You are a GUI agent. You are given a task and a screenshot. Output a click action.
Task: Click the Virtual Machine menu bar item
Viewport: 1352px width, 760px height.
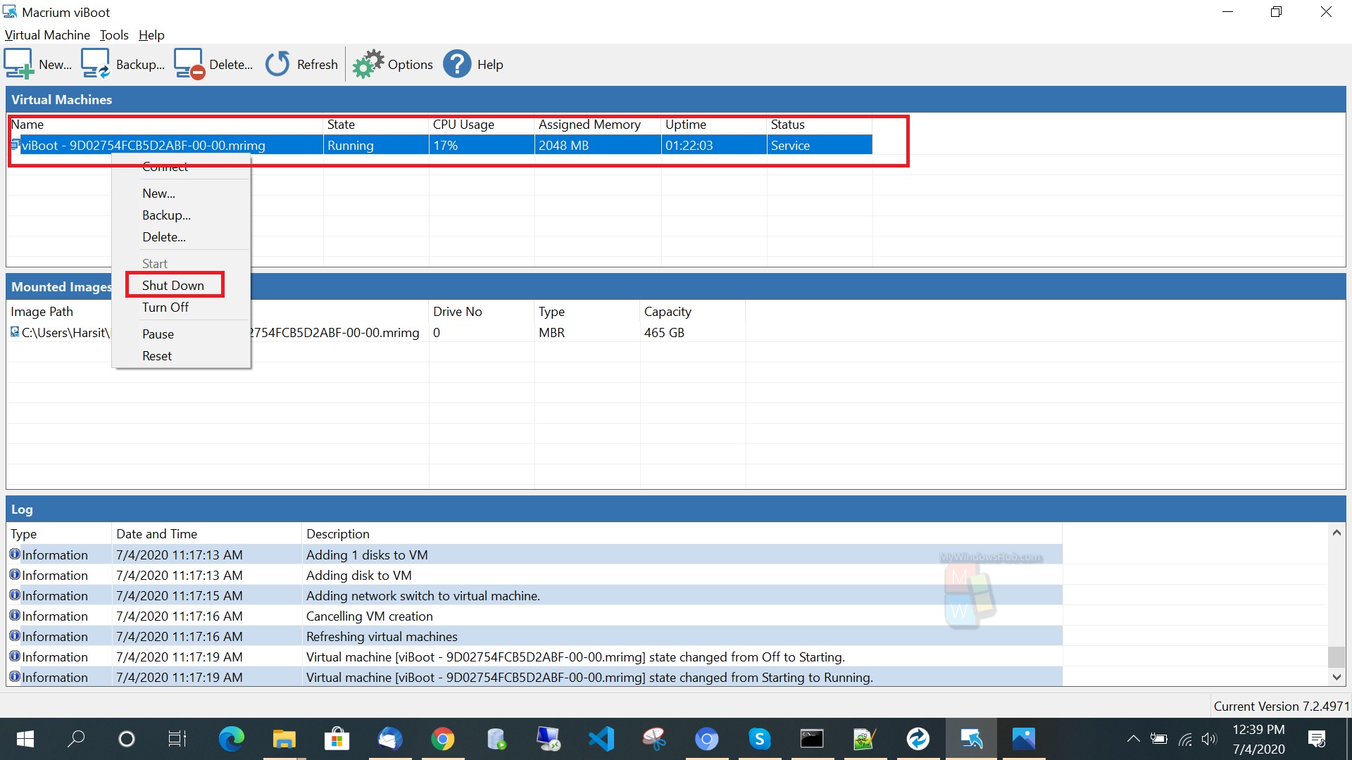46,34
